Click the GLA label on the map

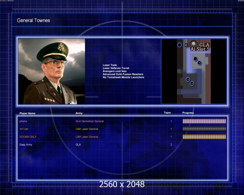point(204,45)
